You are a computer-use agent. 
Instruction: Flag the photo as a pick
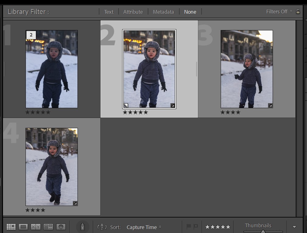point(188,227)
